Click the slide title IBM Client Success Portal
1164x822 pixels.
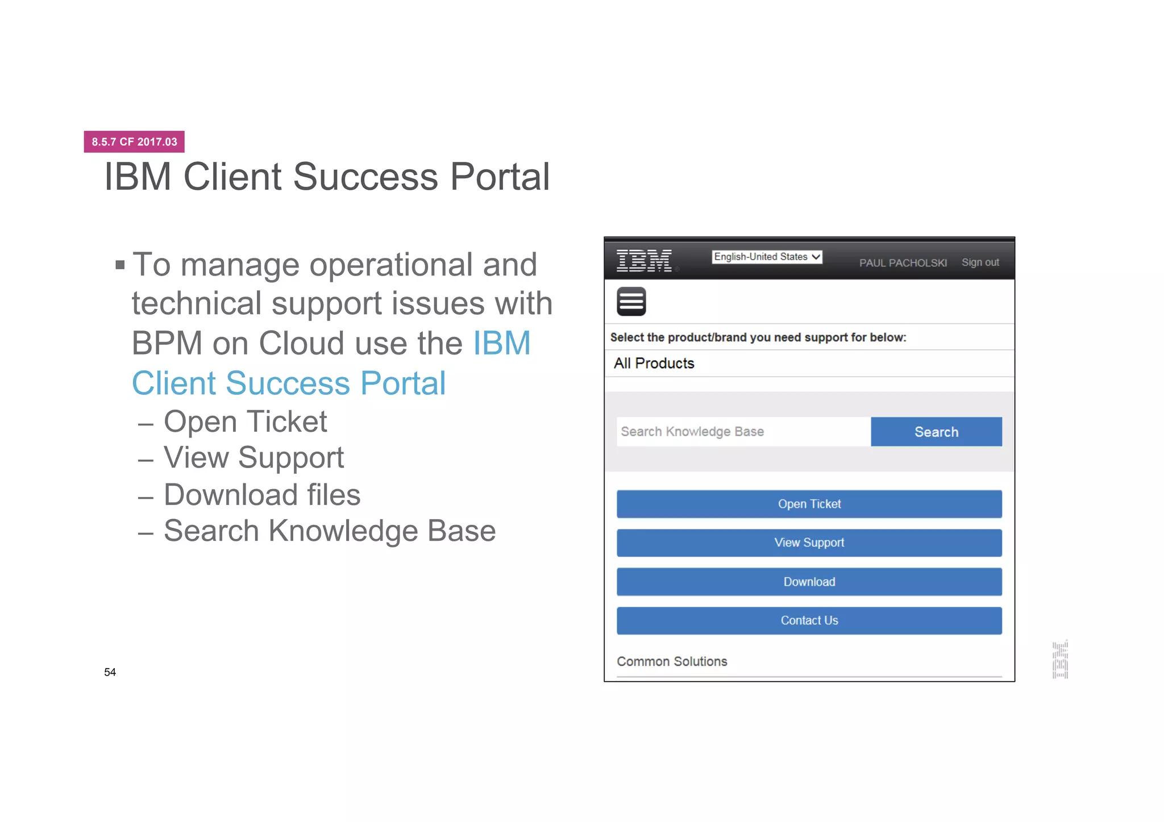pyautogui.click(x=327, y=176)
